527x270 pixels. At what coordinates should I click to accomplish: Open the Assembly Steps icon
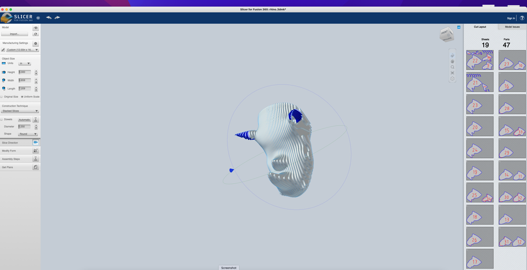click(x=35, y=159)
